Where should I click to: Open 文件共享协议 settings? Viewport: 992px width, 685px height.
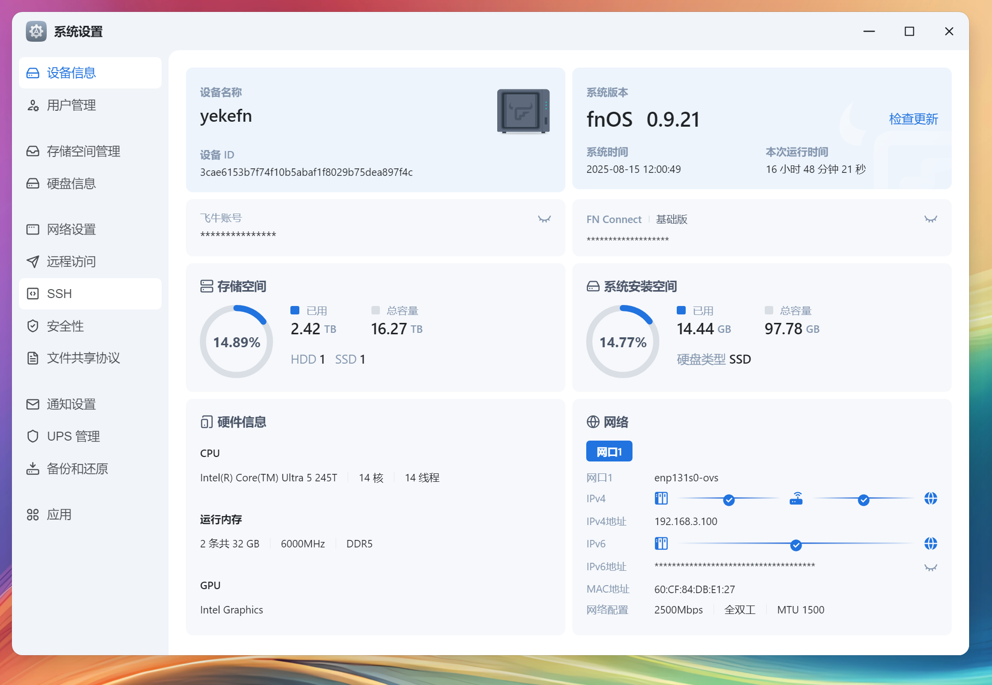coord(90,358)
